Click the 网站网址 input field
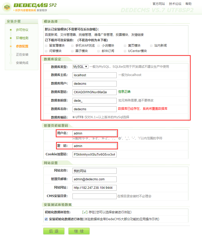 (95, 188)
